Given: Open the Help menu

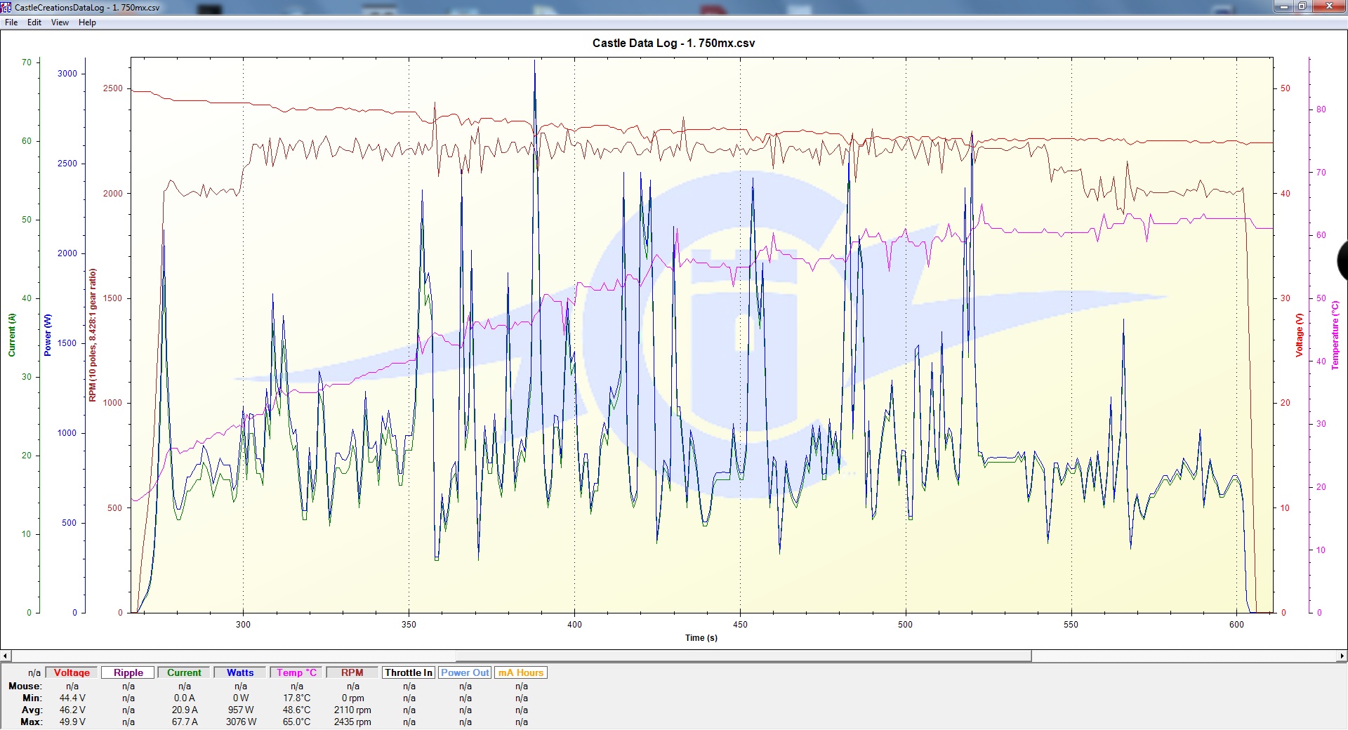Looking at the screenshot, I should (x=87, y=22).
